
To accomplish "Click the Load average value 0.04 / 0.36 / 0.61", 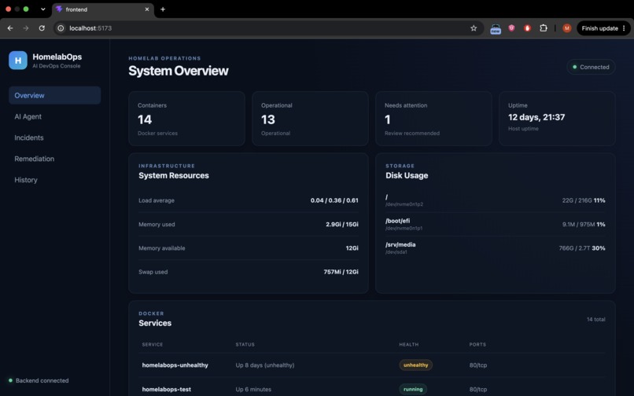I will click(x=334, y=200).
